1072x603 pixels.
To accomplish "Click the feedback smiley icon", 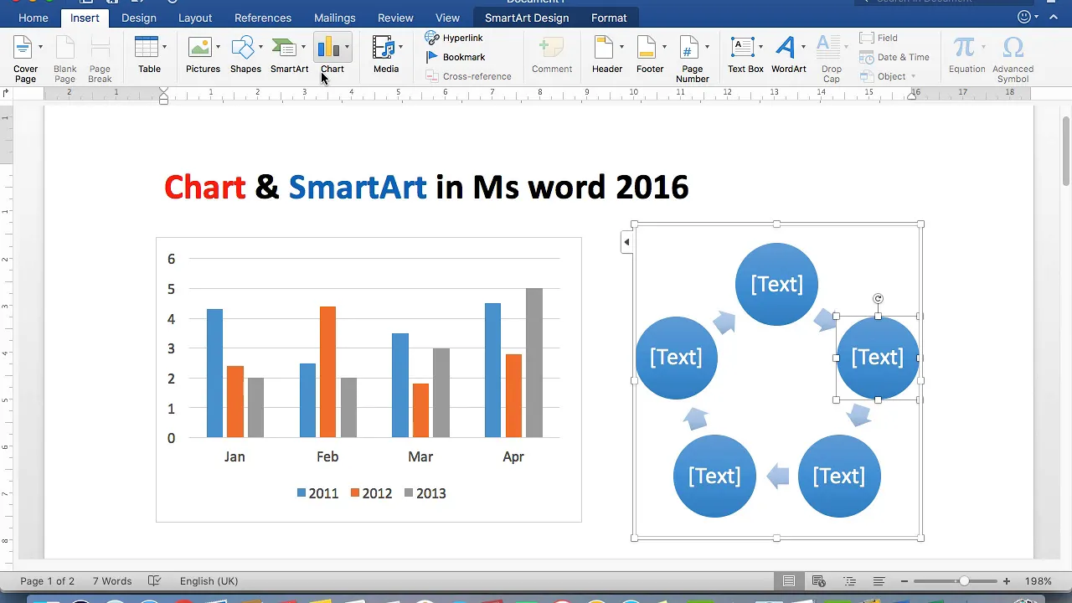I will pyautogui.click(x=1024, y=17).
